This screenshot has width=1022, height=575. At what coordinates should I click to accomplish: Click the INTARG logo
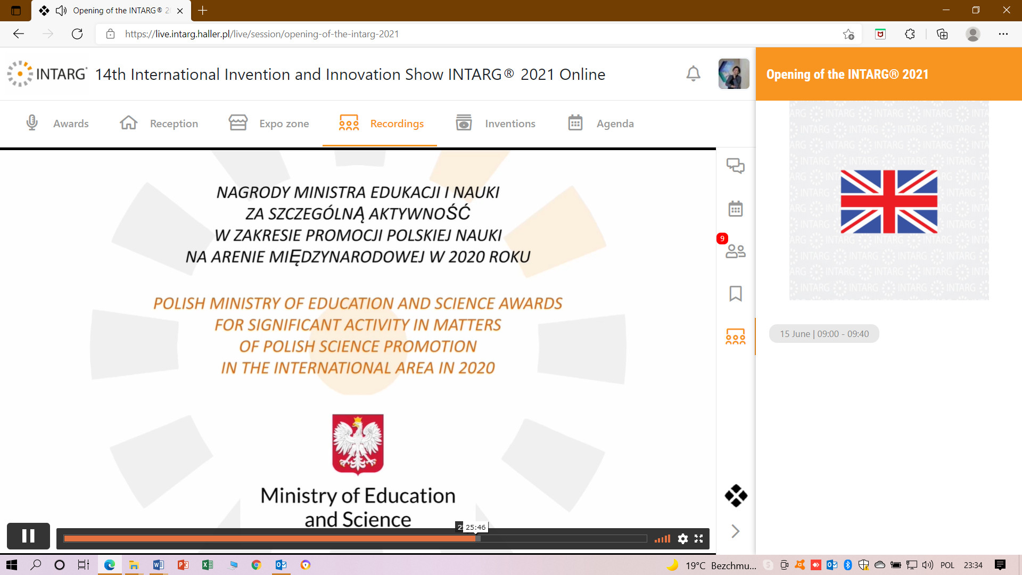point(47,73)
